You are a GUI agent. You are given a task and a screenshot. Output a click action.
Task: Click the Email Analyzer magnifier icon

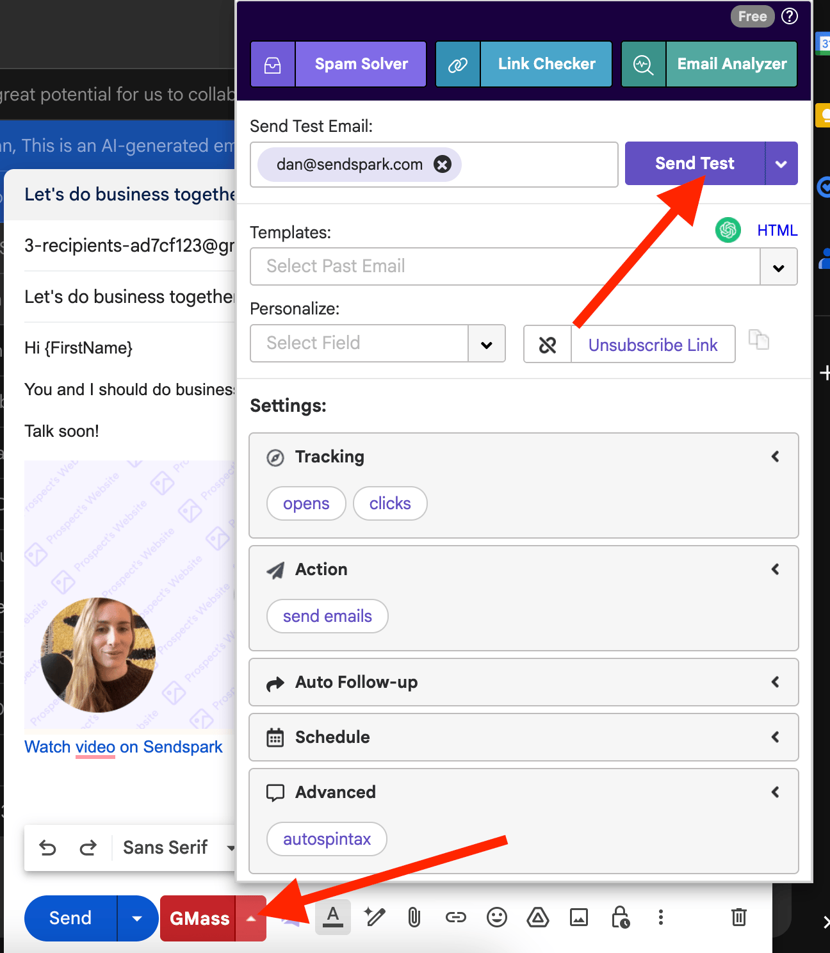click(x=643, y=64)
